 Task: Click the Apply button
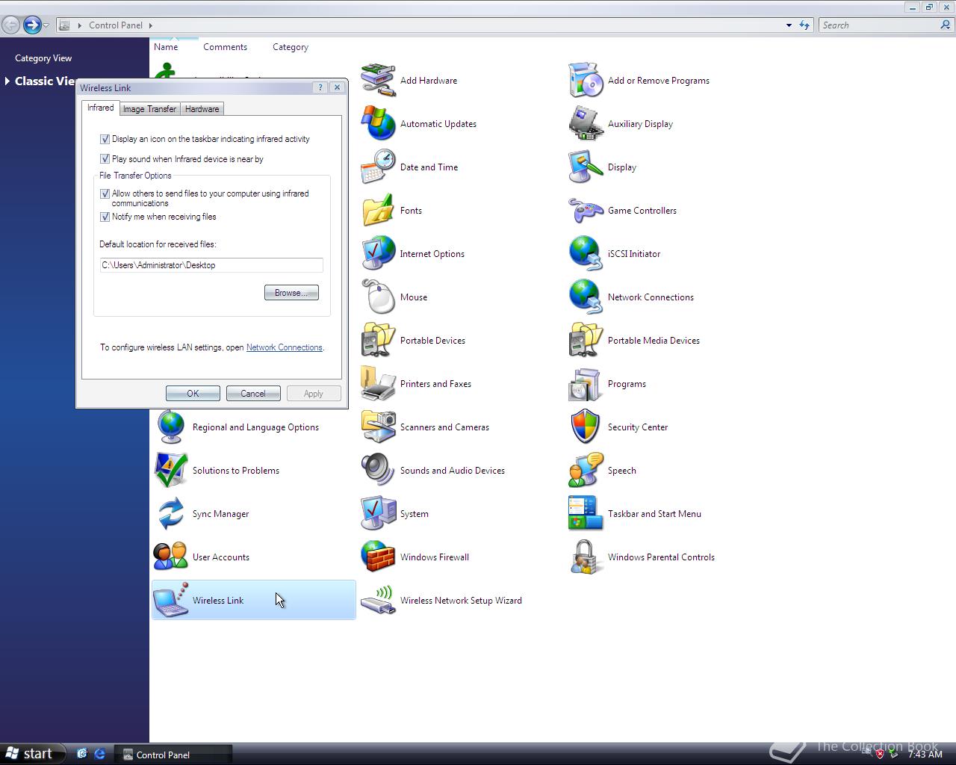coord(314,394)
